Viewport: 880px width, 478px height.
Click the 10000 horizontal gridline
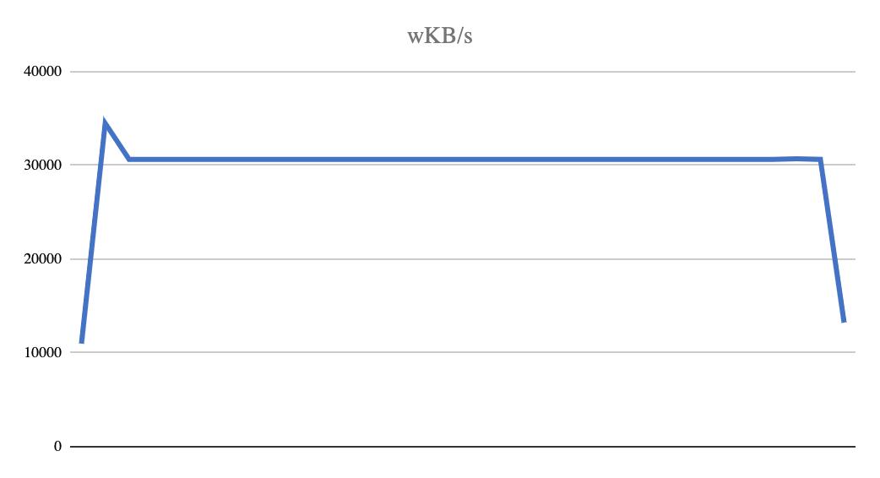click(x=463, y=352)
